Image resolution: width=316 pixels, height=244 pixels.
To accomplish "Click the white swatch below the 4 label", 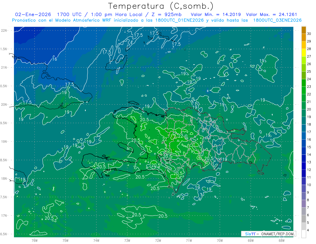I will [304, 234].
